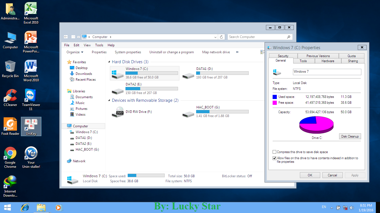Click Uninstall or change a program

(172, 52)
